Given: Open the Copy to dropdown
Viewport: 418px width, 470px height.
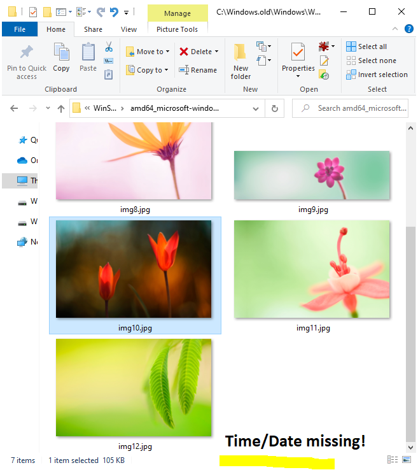Looking at the screenshot, I should point(147,70).
